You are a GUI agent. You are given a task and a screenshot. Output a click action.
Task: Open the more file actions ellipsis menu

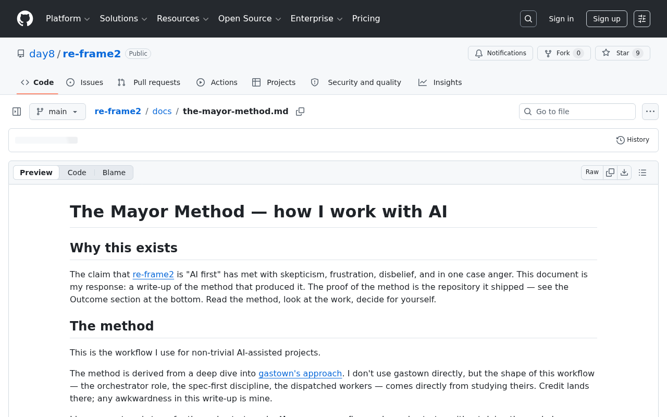pos(650,112)
